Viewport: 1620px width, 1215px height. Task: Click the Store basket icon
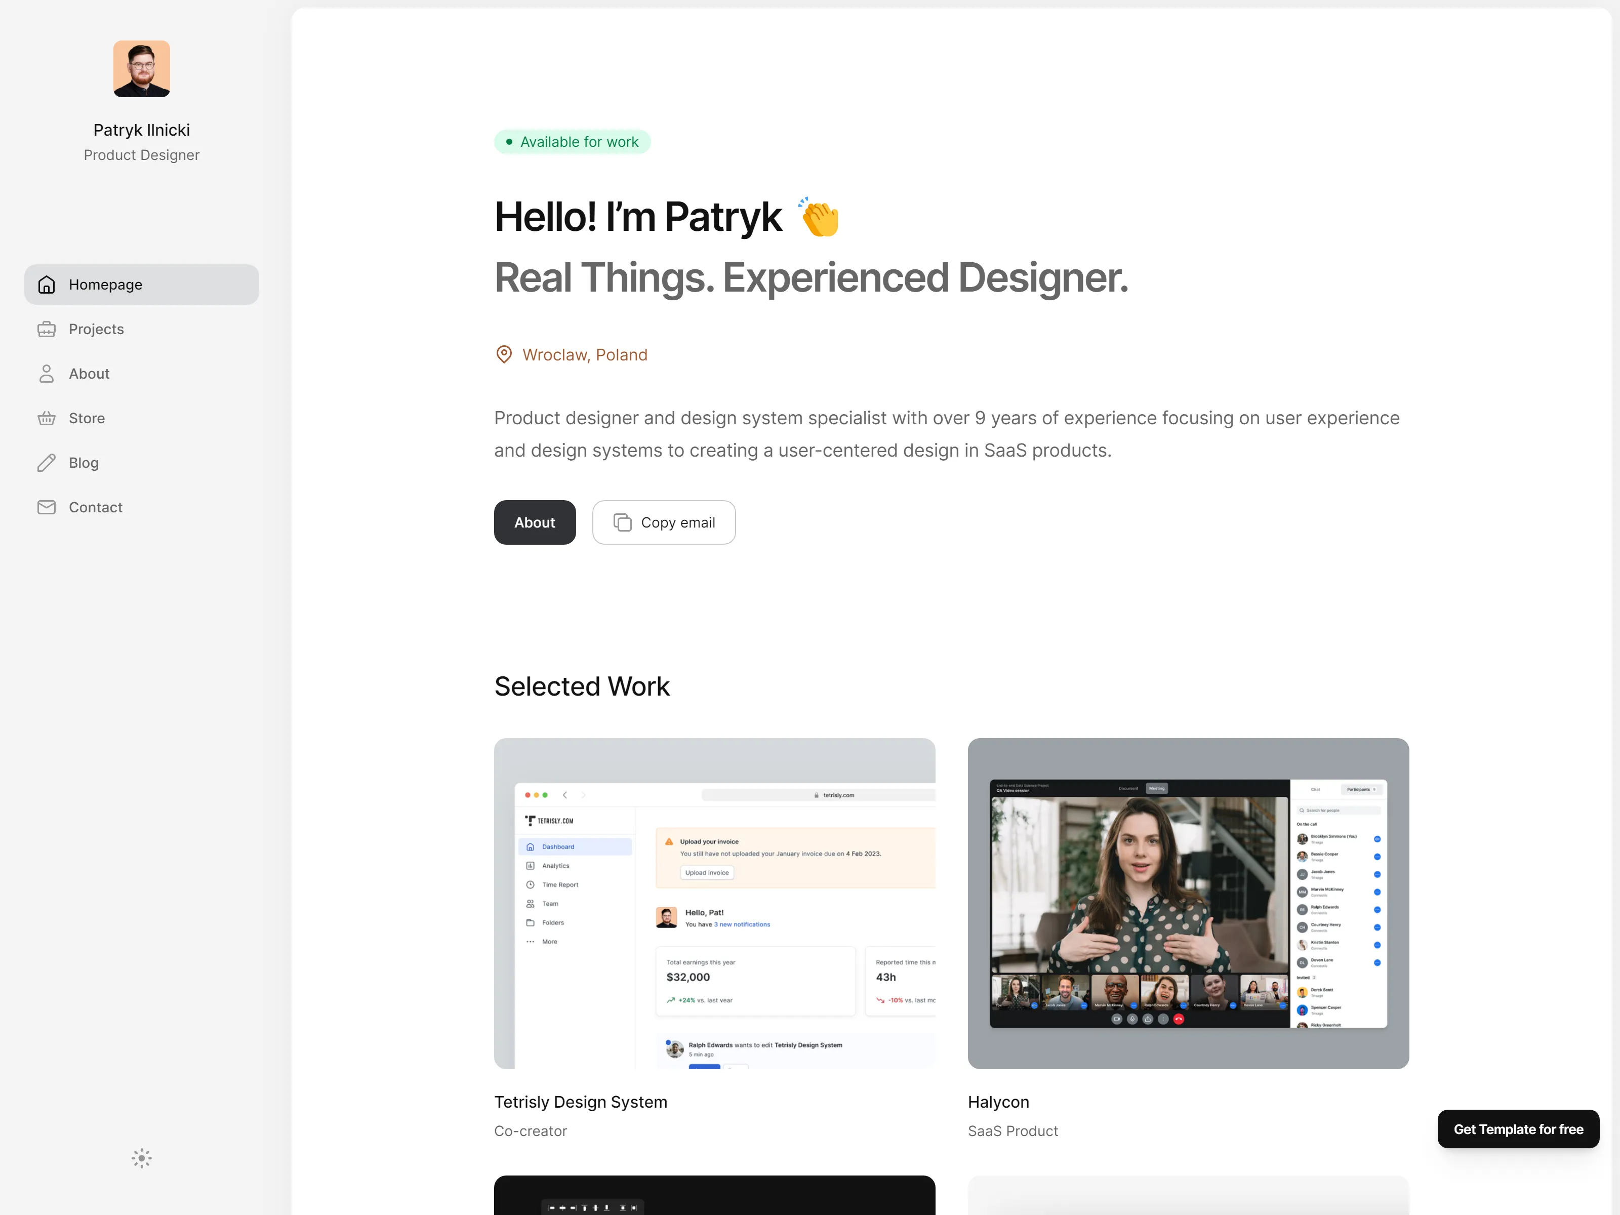point(47,418)
